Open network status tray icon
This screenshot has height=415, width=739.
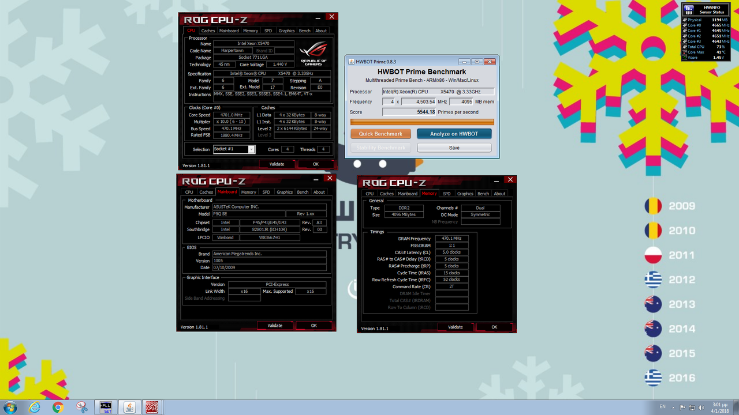(693, 407)
